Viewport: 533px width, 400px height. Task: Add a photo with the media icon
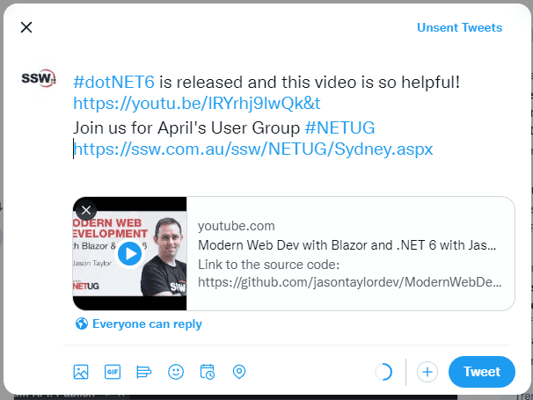81,372
